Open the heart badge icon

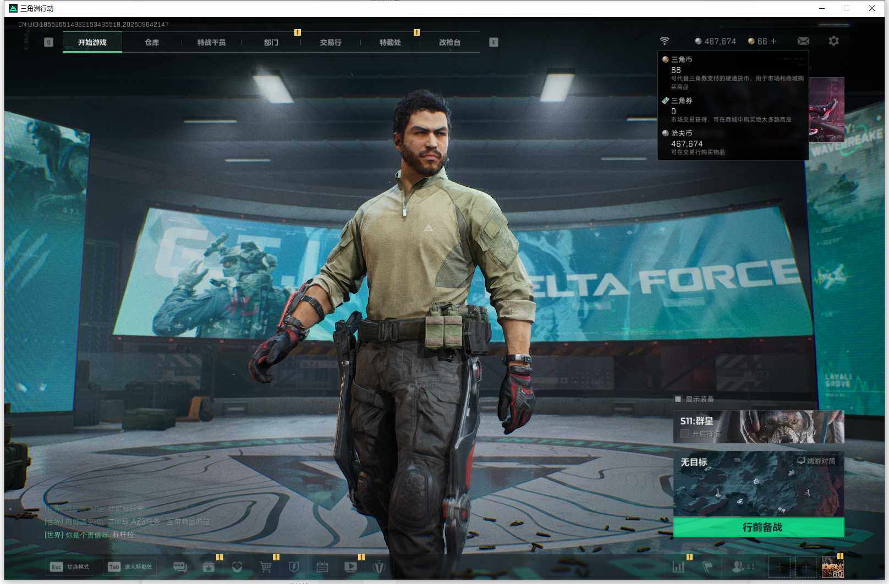point(237,567)
